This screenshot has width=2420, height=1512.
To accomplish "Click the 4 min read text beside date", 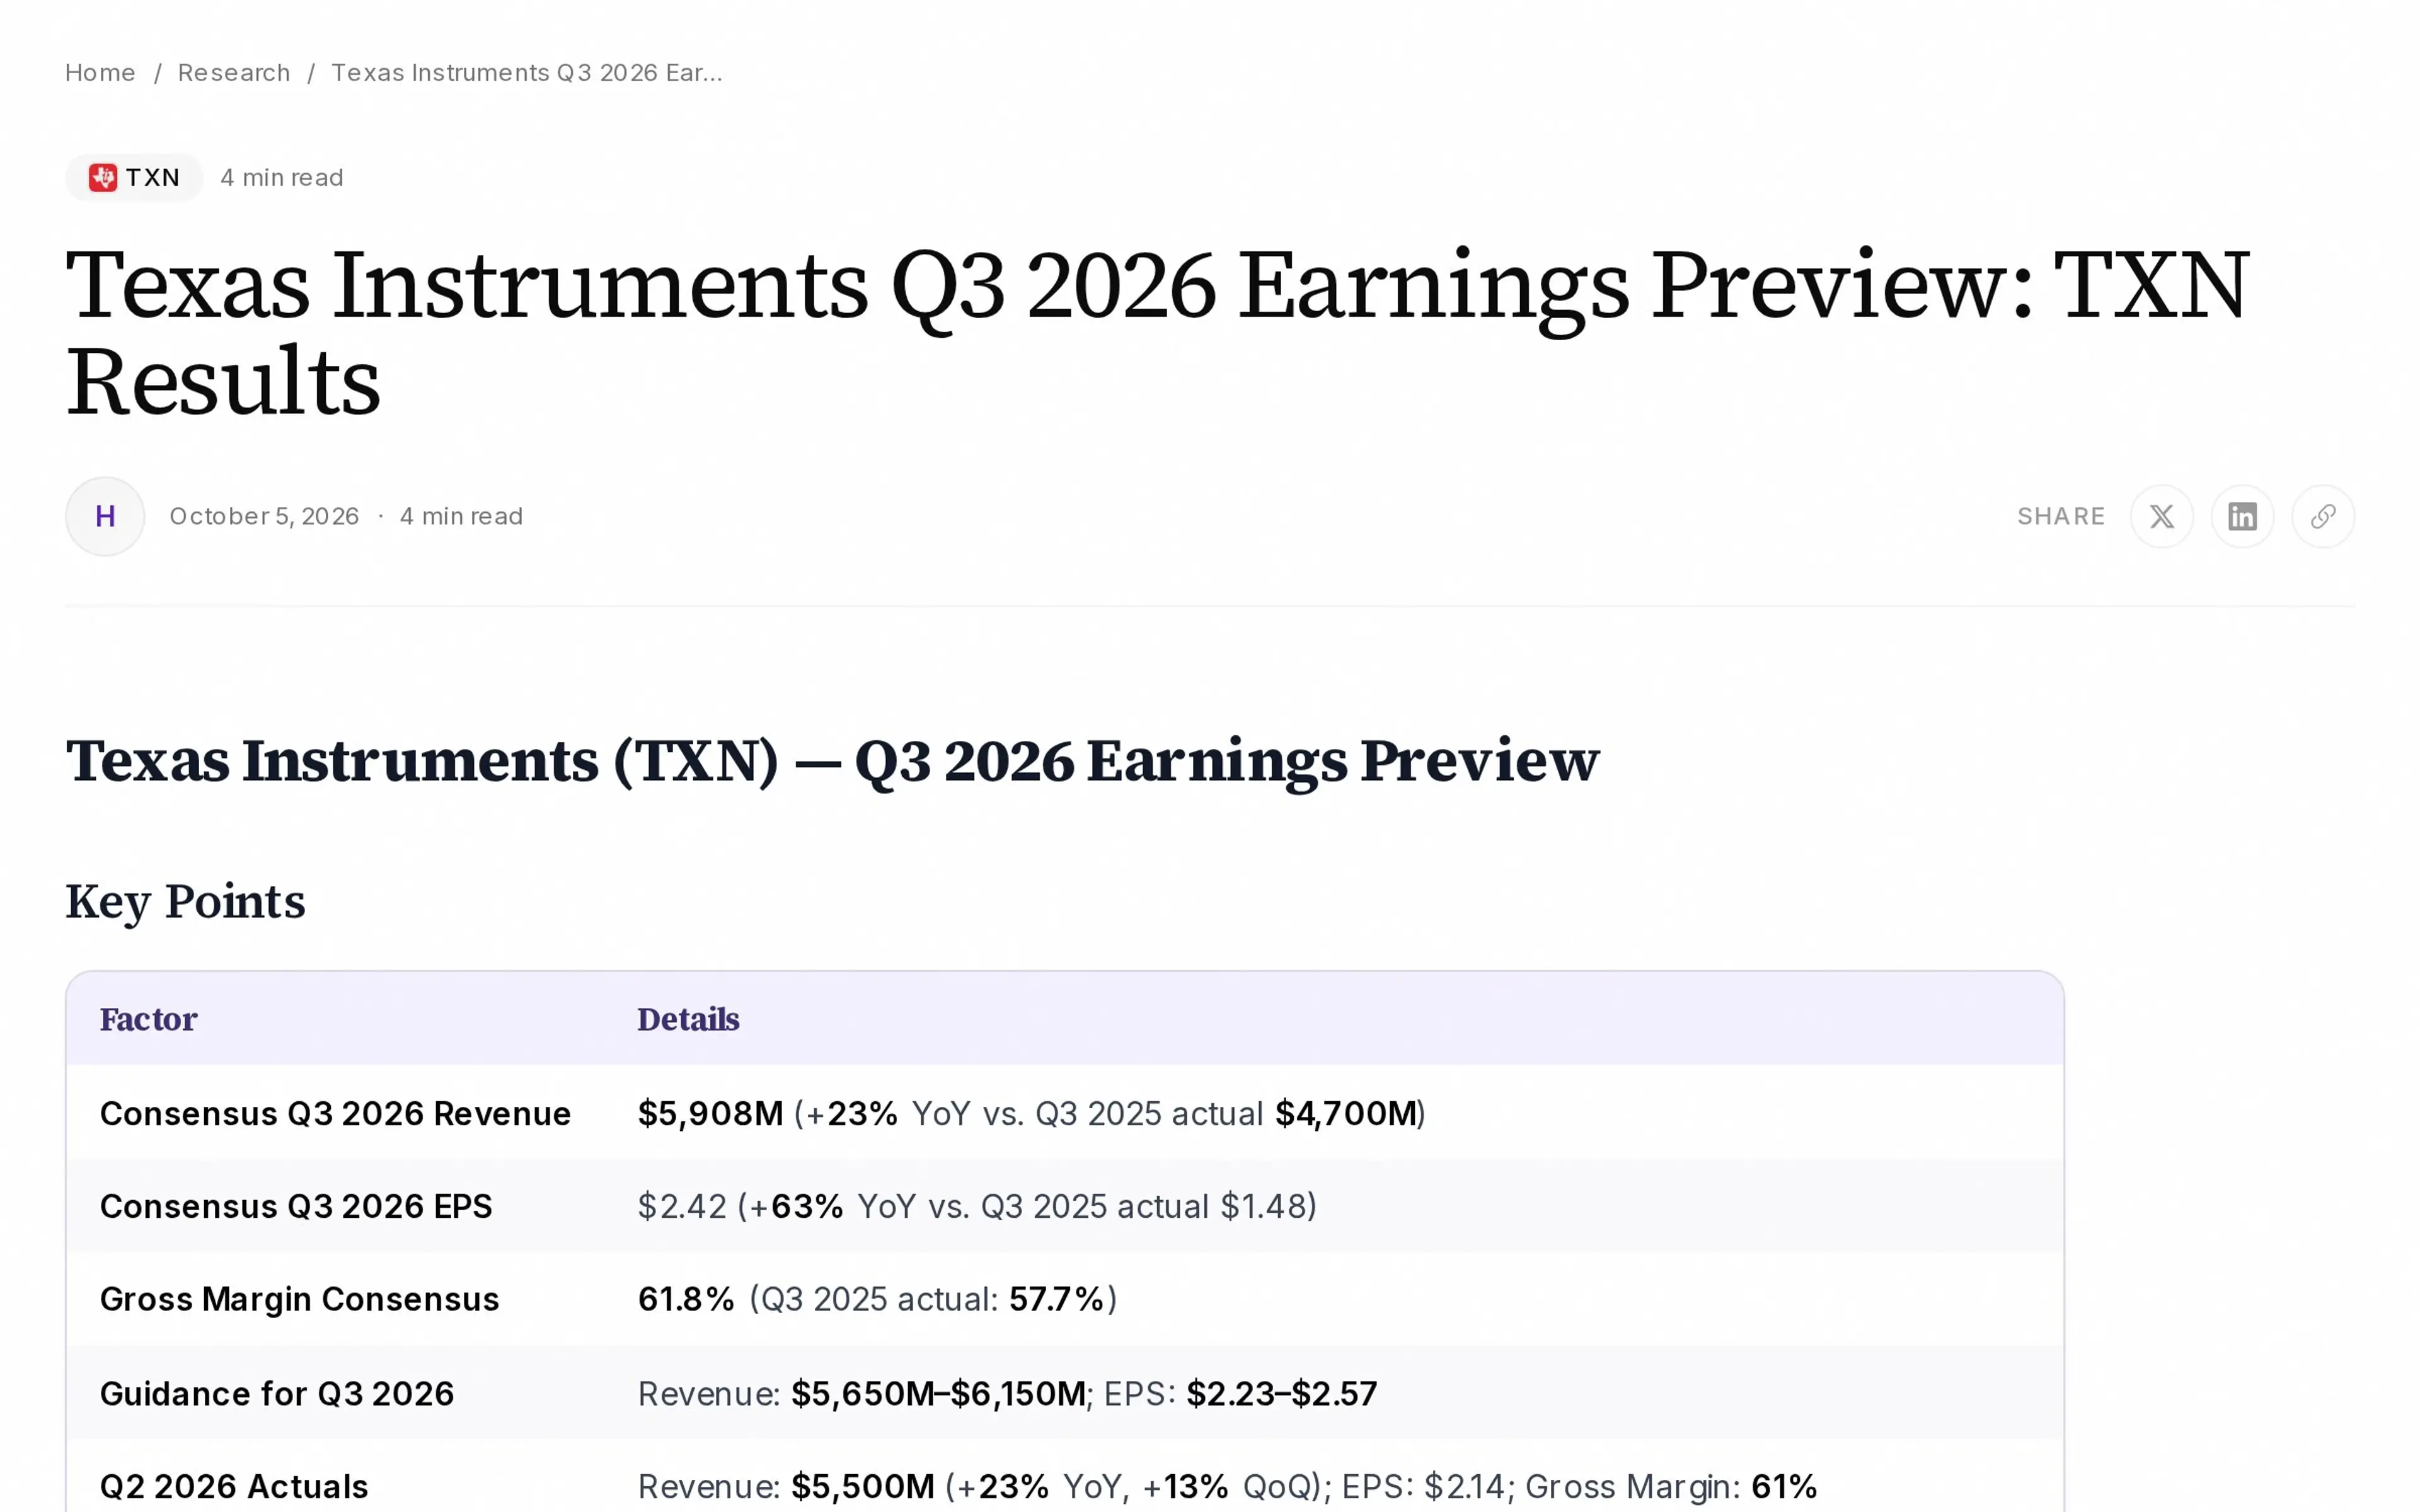I will pyautogui.click(x=461, y=516).
